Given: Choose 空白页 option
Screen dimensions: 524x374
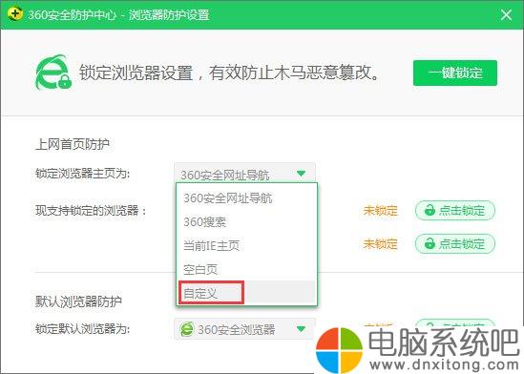Looking at the screenshot, I should tap(246, 269).
